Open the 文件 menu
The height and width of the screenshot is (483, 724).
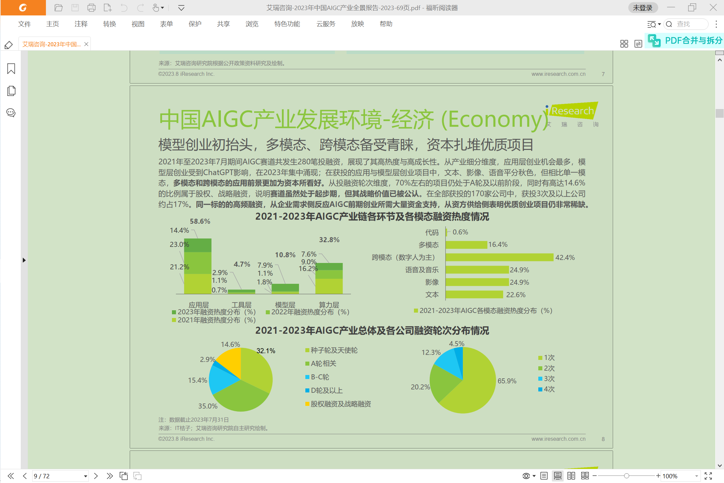point(24,24)
